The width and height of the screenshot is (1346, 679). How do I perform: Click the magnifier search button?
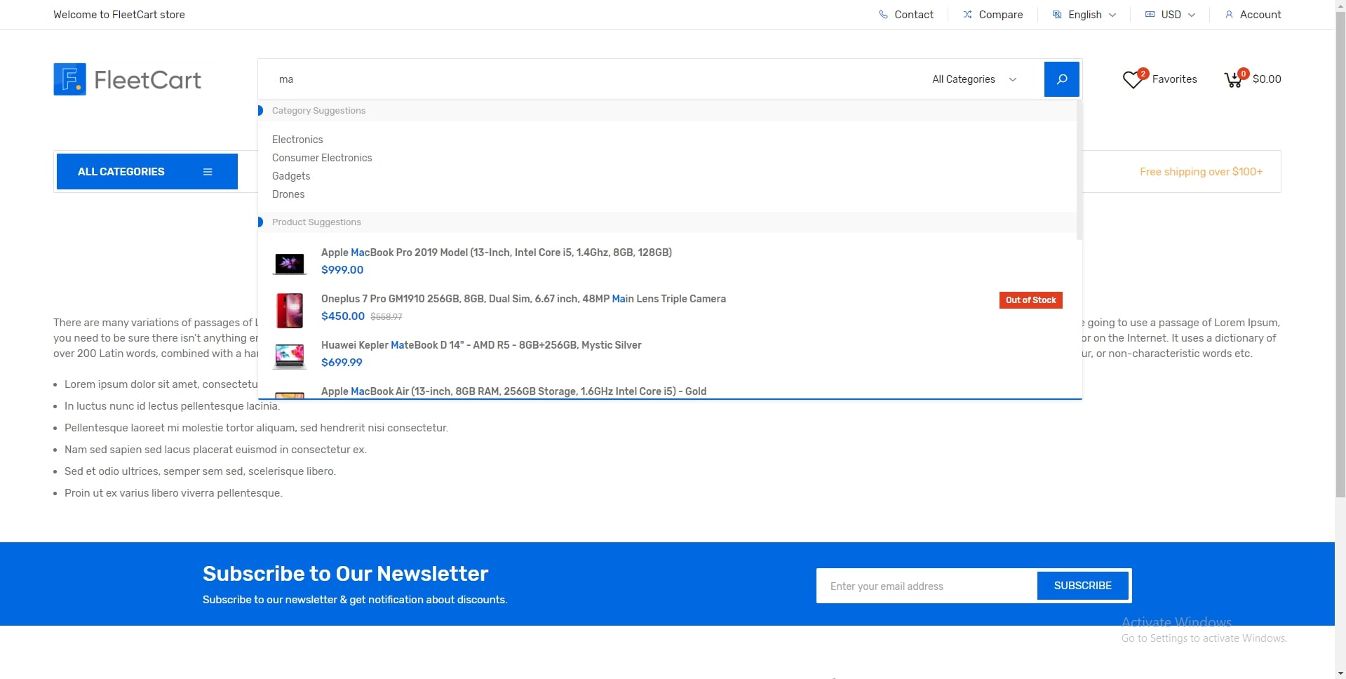coord(1061,79)
